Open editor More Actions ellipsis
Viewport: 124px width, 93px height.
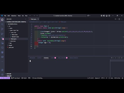[122, 19]
